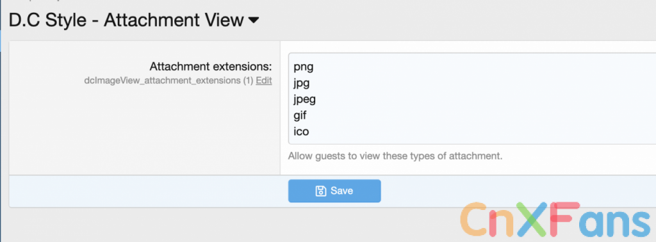Click the D.C Style - Attachment View heading
Viewport: 656px width, 242px height.
pos(126,20)
